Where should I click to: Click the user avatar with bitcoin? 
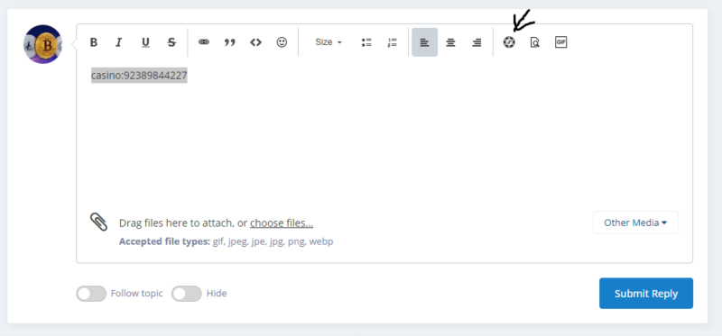click(42, 44)
